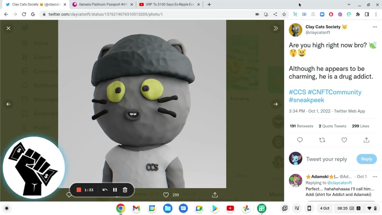
Task: Click share icon in tweet sidebar
Action: tap(366, 140)
